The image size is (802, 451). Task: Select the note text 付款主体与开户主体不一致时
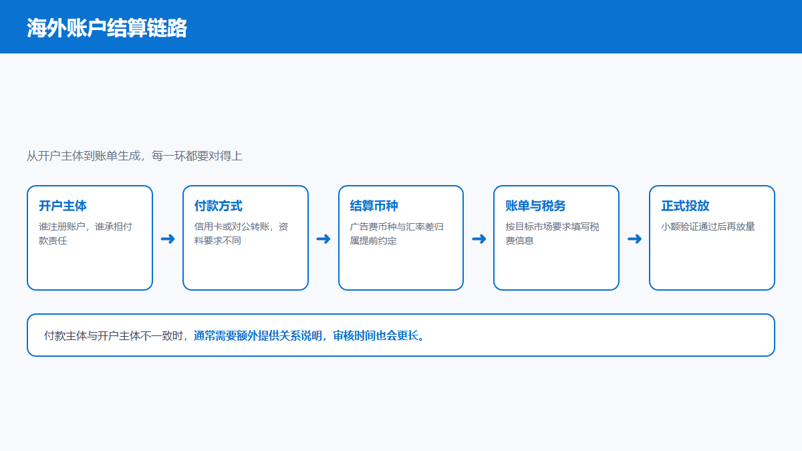(x=114, y=335)
